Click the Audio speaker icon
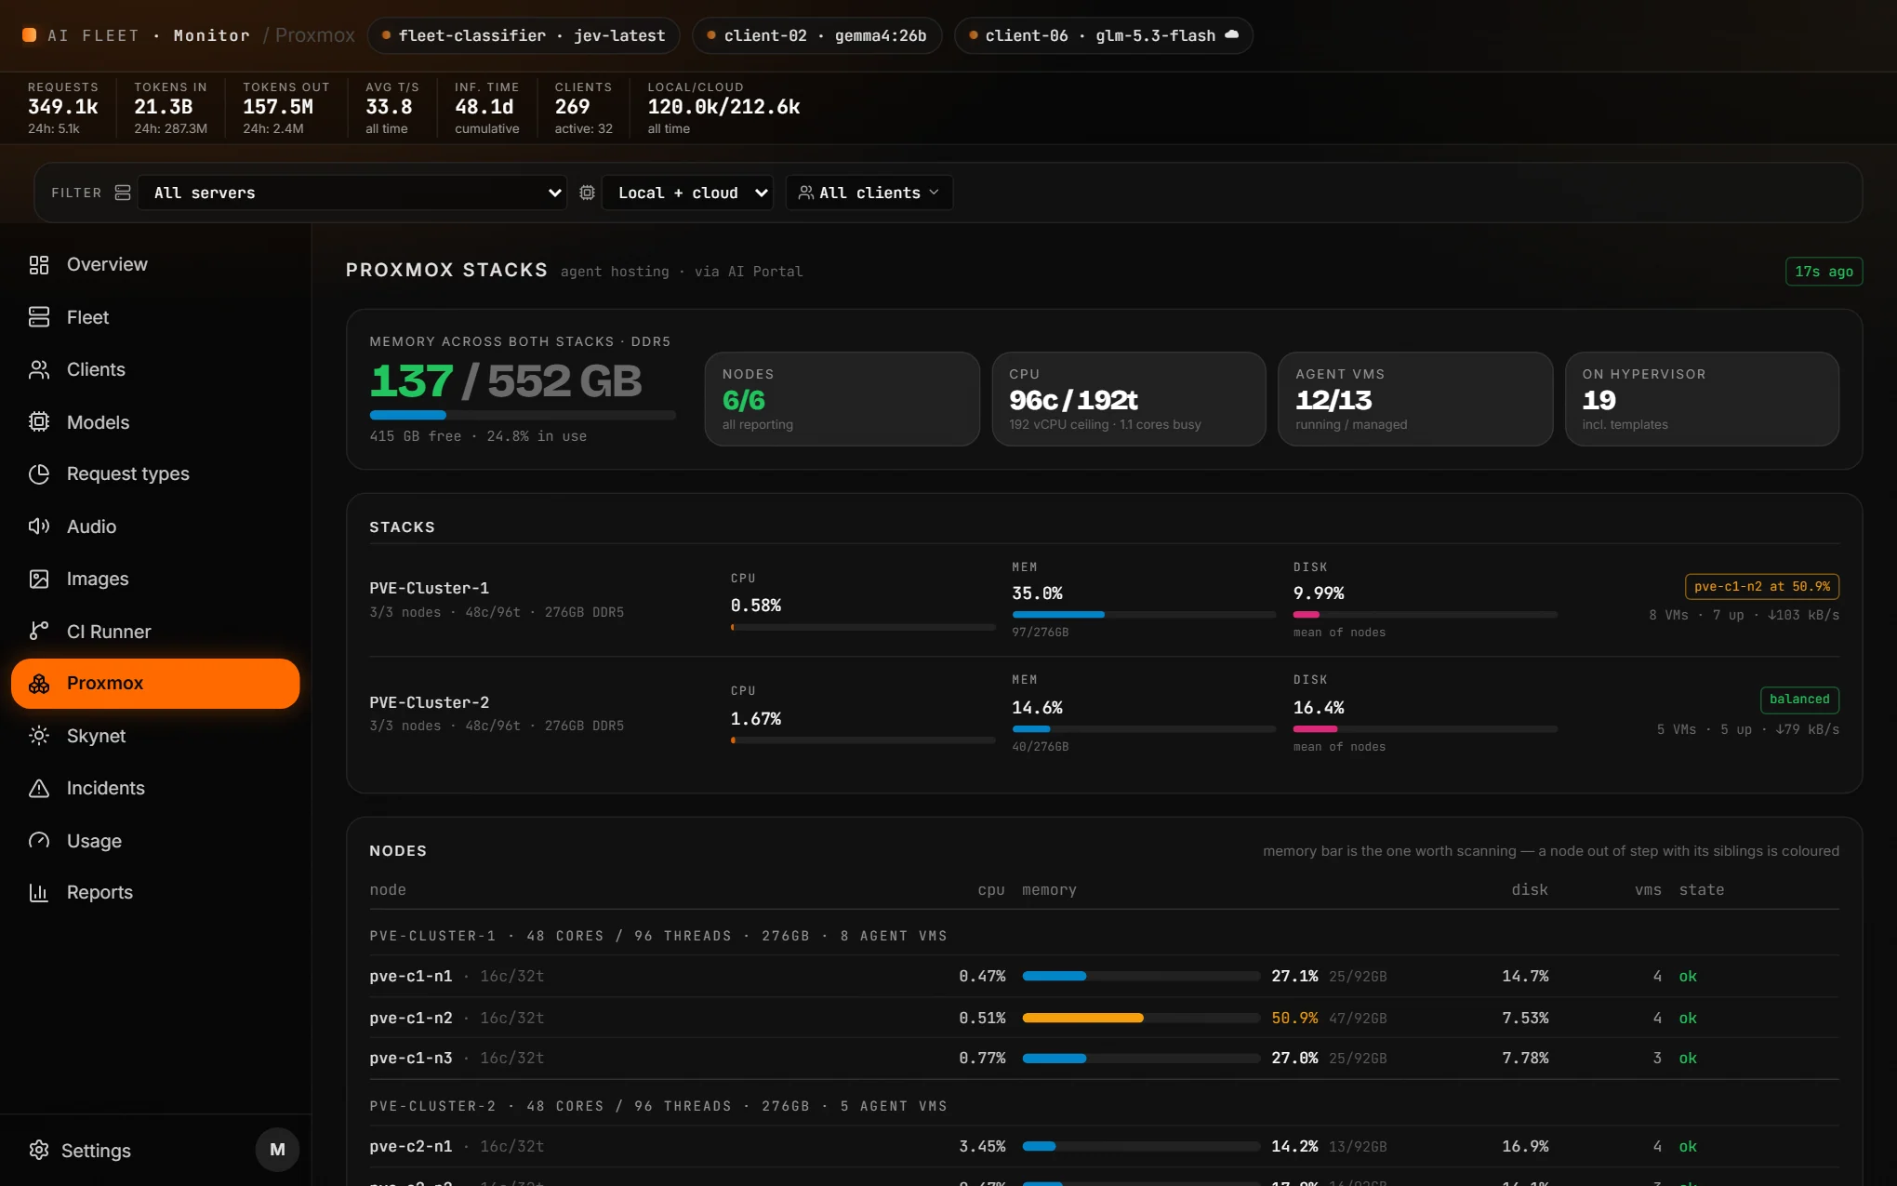Image resolution: width=1897 pixels, height=1186 pixels. click(38, 526)
